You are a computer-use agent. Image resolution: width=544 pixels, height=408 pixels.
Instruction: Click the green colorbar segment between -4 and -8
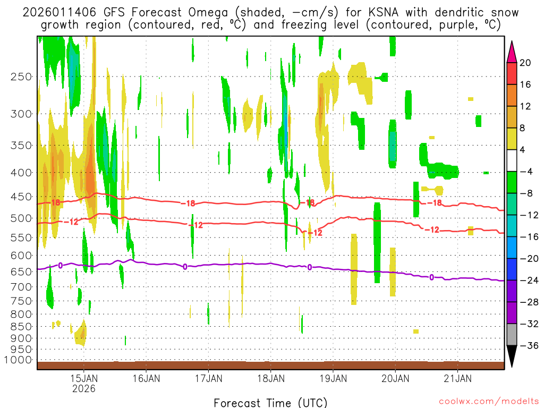pyautogui.click(x=512, y=183)
